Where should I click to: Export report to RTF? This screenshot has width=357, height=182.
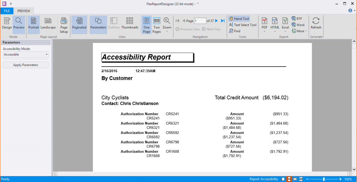297,19
